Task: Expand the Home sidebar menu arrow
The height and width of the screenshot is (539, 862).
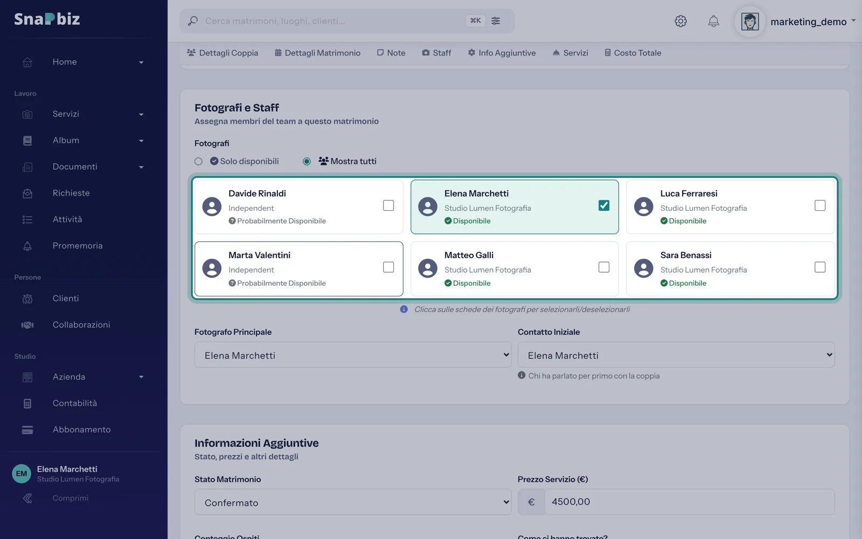Action: coord(141,63)
